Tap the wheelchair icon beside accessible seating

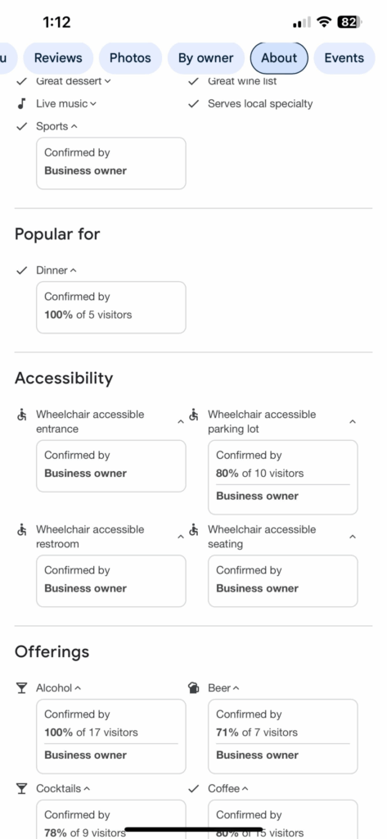tap(193, 530)
